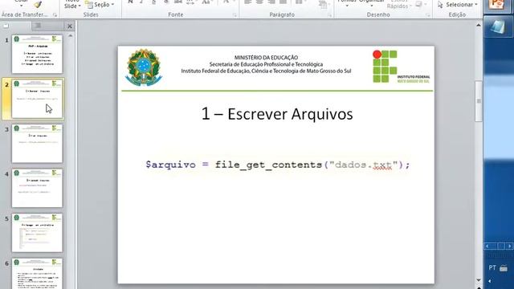Click the blue folder taskbar icon below PowerPoint

[x=498, y=27]
